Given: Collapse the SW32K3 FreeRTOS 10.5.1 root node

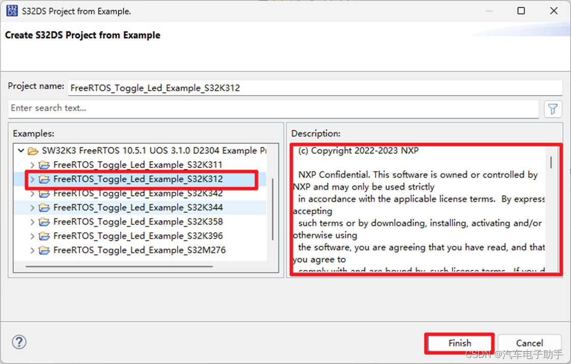Looking at the screenshot, I should tap(21, 150).
